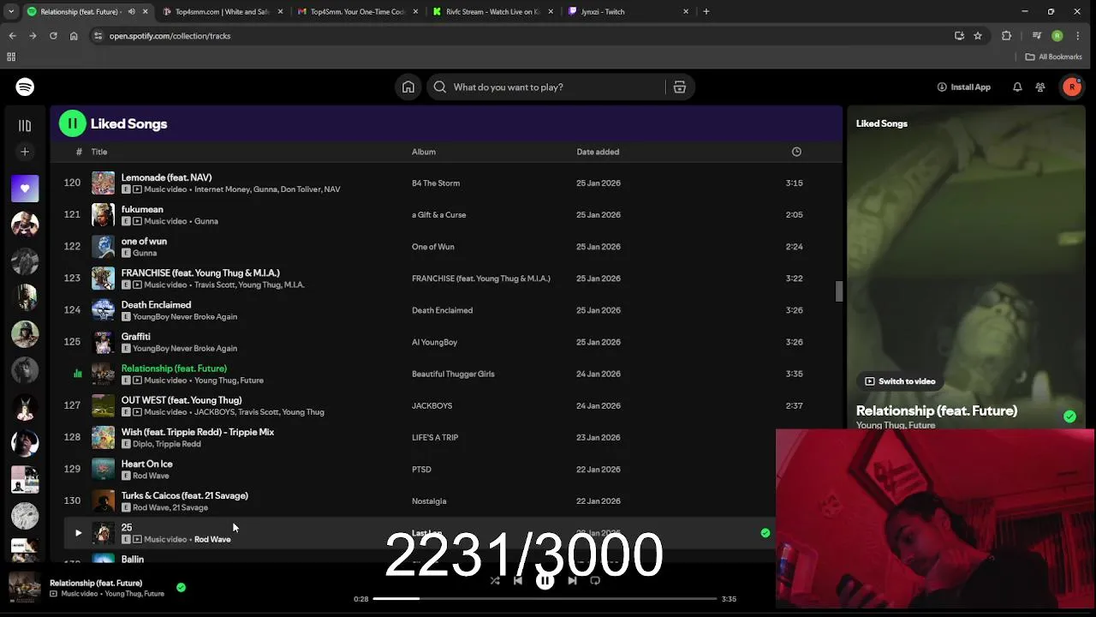Open the notifications bell icon
1096x617 pixels.
(1017, 87)
